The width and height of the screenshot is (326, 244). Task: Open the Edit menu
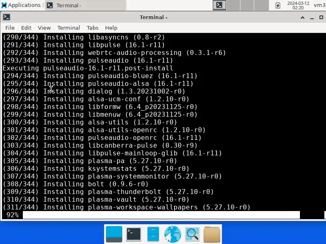[26, 28]
